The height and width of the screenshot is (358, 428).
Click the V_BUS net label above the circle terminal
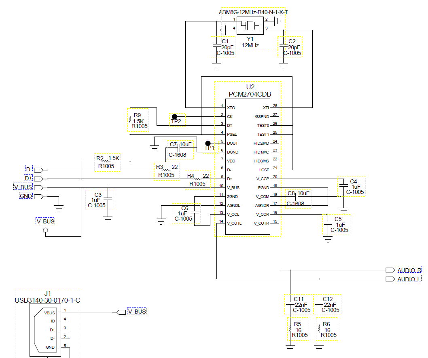(45, 221)
